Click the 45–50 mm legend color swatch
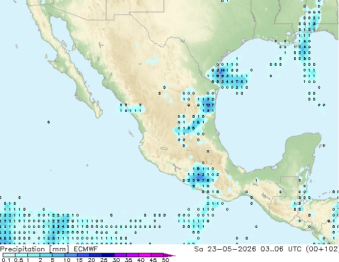The height and width of the screenshot is (262, 339). tap(157, 255)
